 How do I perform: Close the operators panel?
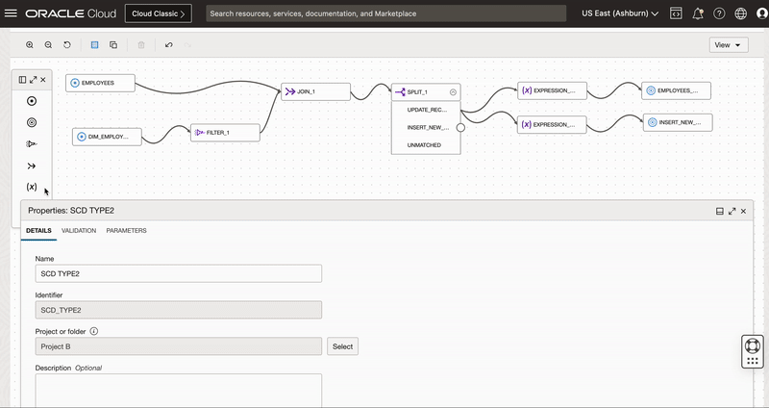[43, 80]
